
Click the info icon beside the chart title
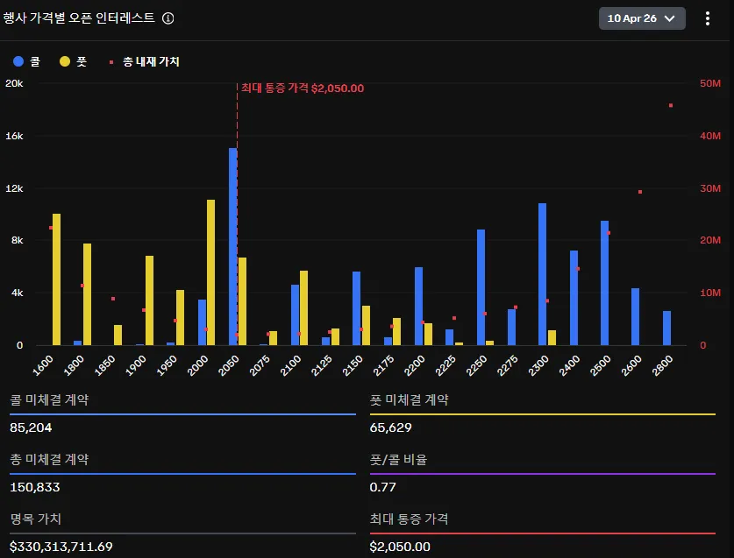(168, 18)
